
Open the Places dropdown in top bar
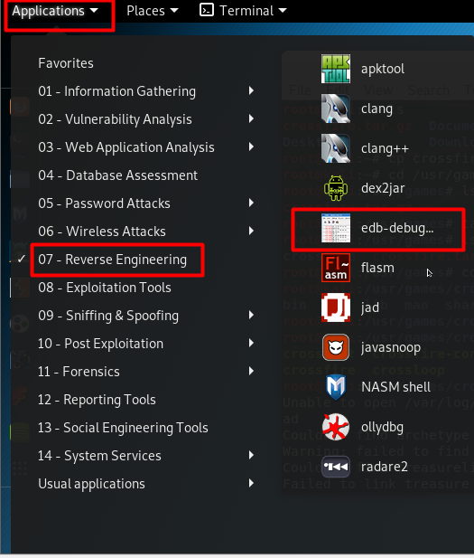(153, 11)
